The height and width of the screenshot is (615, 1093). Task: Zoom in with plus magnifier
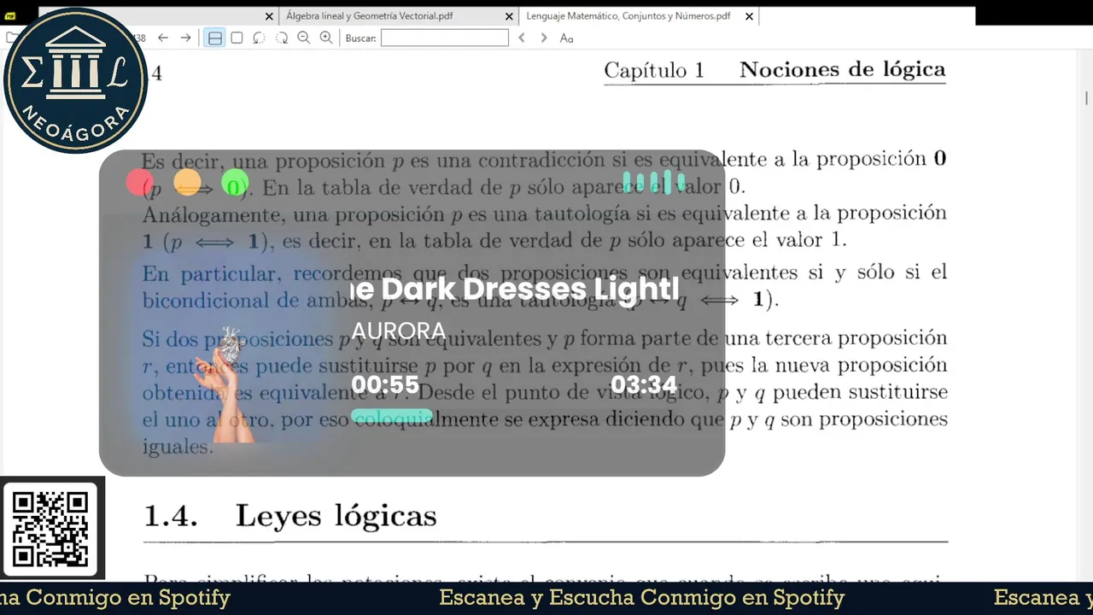pos(325,38)
